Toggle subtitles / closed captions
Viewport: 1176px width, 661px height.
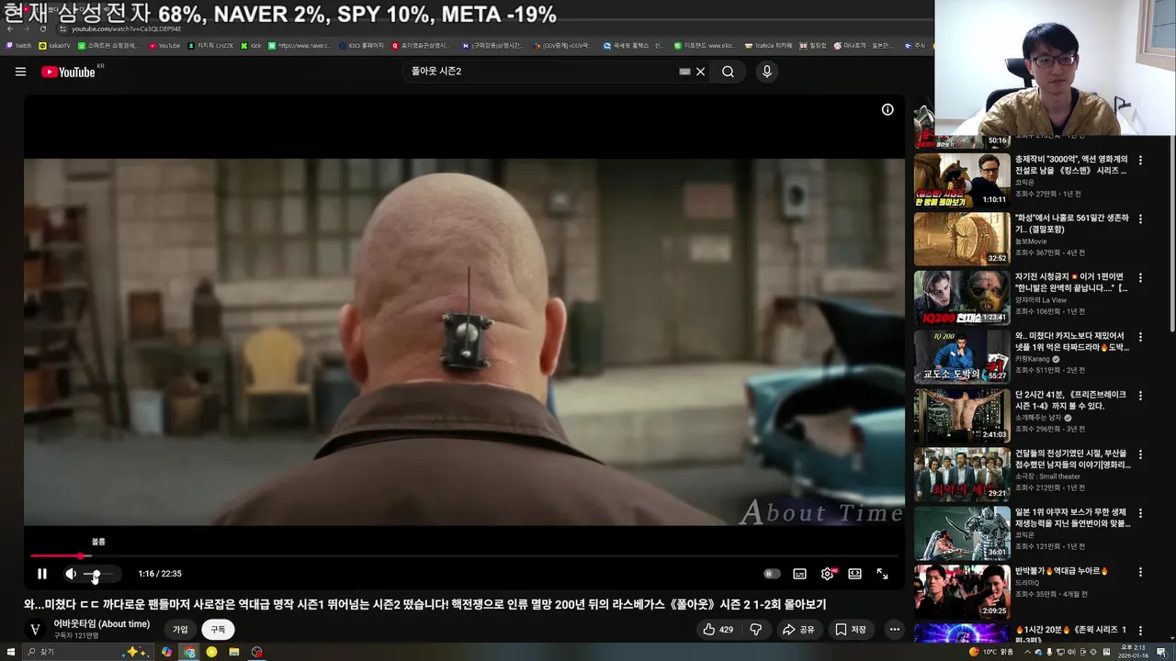(799, 574)
